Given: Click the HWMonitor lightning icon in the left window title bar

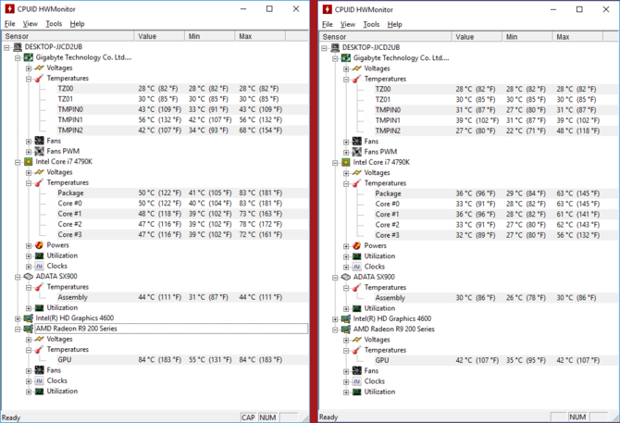Looking at the screenshot, I should tap(9, 8).
